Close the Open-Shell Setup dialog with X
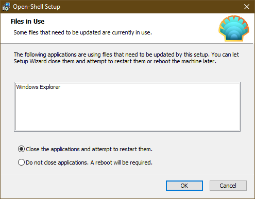This screenshot has width=255, height=199. 247,7
